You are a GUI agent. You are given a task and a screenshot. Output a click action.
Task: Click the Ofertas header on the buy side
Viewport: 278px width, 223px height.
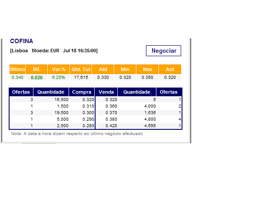pyautogui.click(x=21, y=92)
